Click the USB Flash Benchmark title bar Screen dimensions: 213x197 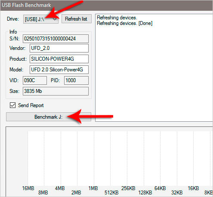(107, 5)
